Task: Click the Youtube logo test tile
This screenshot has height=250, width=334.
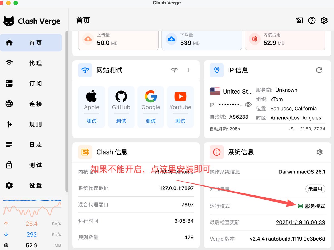Action: pos(180,96)
